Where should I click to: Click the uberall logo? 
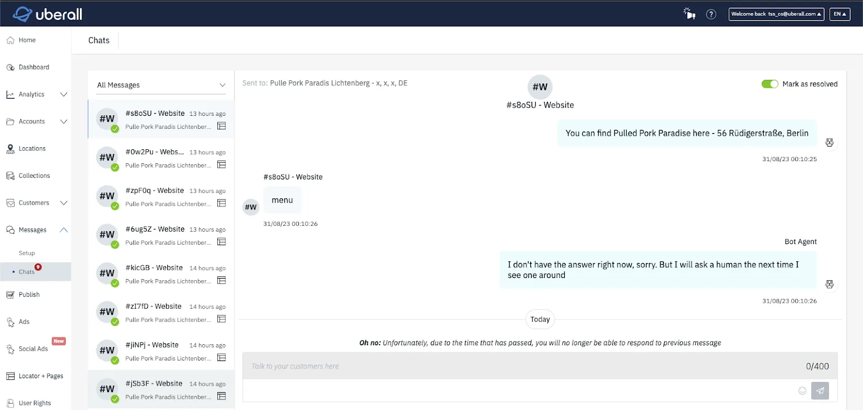[47, 14]
